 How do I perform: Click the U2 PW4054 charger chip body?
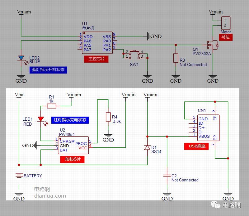tap(73, 145)
